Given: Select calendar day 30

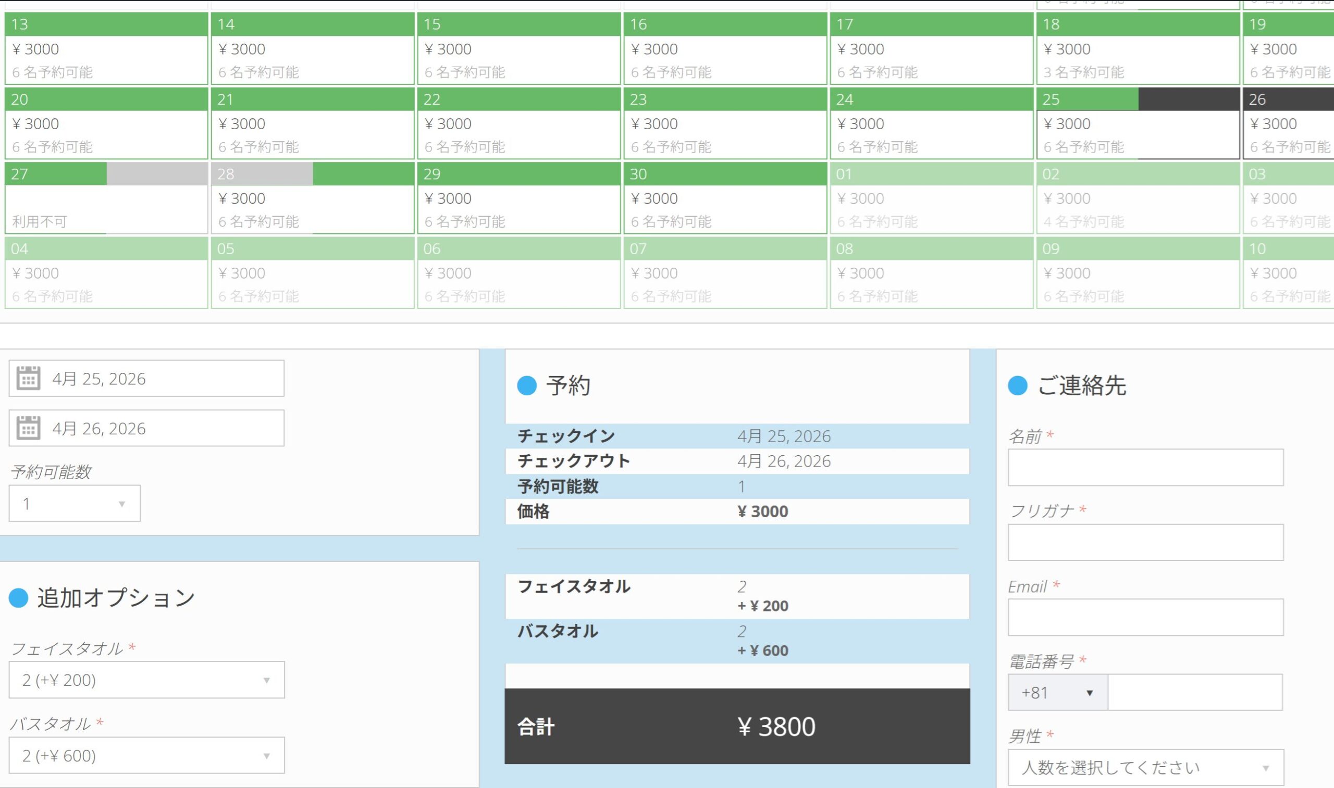Looking at the screenshot, I should (x=725, y=198).
